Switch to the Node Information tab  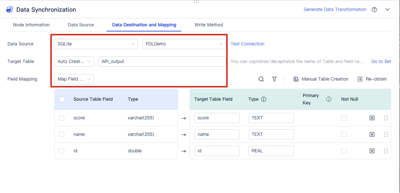click(31, 25)
